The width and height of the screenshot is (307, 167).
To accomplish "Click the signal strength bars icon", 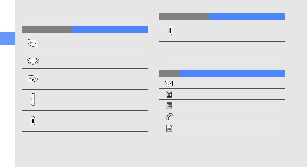I will tap(169, 83).
